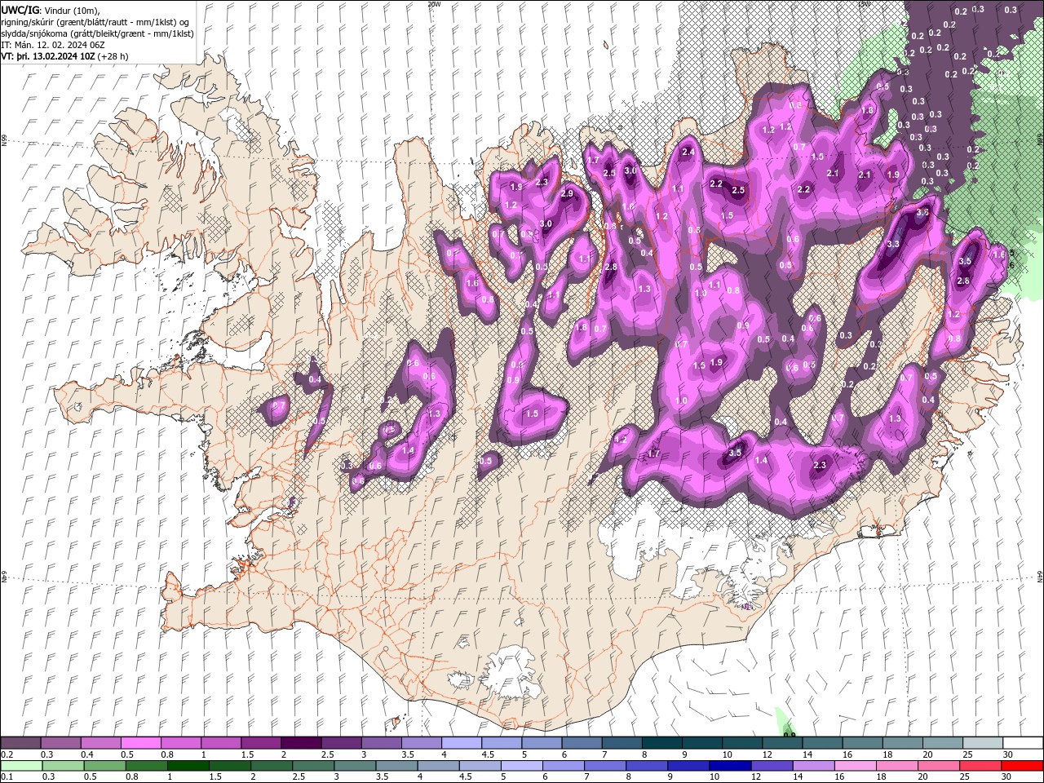
Task: Click the '0.2' label in the upper legend
Action: (7, 754)
